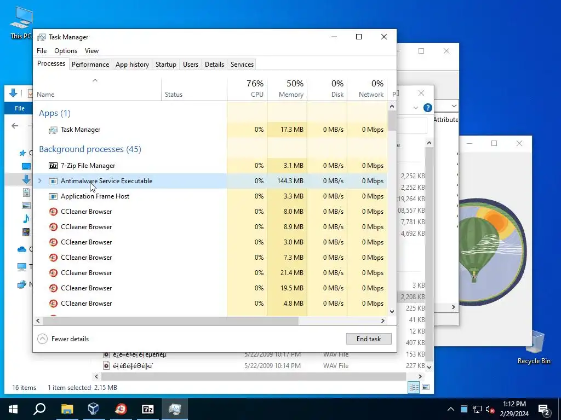Open VirtualBox cube icon on taskbar
The height and width of the screenshot is (420, 561).
coord(93,409)
